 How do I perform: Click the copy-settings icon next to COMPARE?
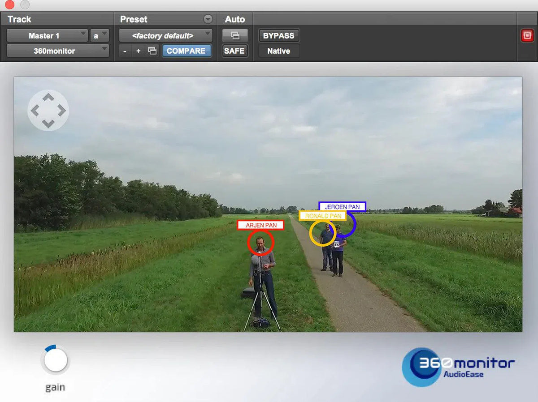[152, 51]
